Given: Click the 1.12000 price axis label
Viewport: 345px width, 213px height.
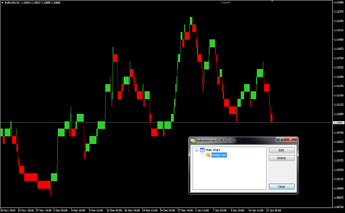Looking at the screenshot, I should (338, 40).
